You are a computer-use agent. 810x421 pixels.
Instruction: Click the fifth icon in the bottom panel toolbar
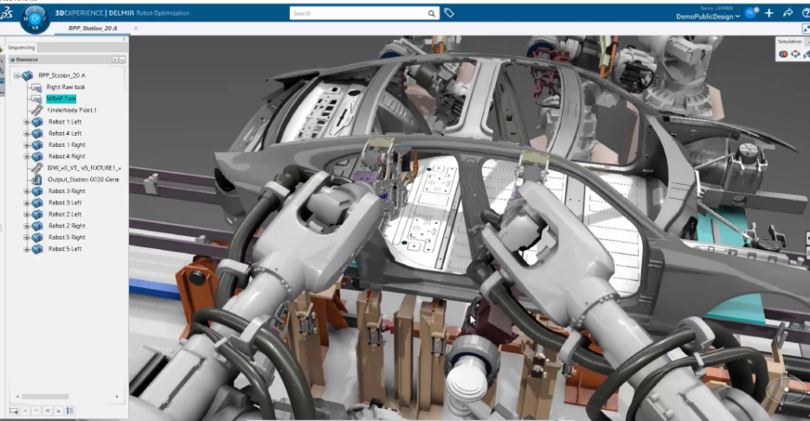coord(58,411)
